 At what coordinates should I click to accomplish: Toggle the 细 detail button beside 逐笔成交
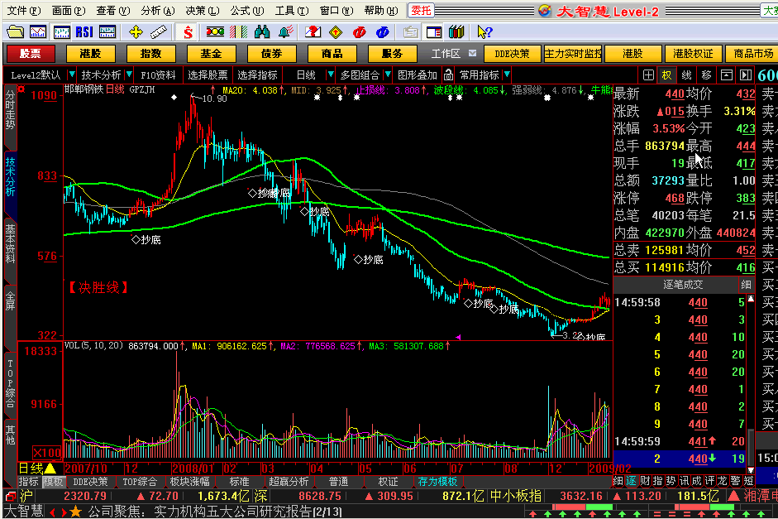coord(746,285)
